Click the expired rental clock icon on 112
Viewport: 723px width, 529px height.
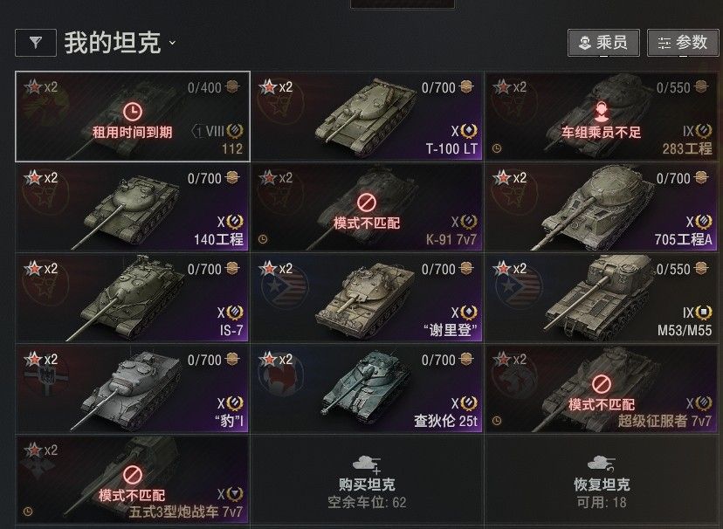pos(133,112)
